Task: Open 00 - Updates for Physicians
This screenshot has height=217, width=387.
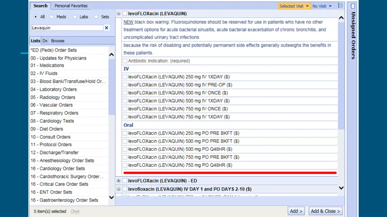Action: (x=59, y=58)
